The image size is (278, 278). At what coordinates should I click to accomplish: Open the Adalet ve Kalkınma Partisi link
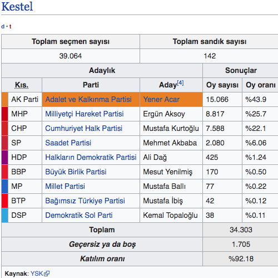88,99
